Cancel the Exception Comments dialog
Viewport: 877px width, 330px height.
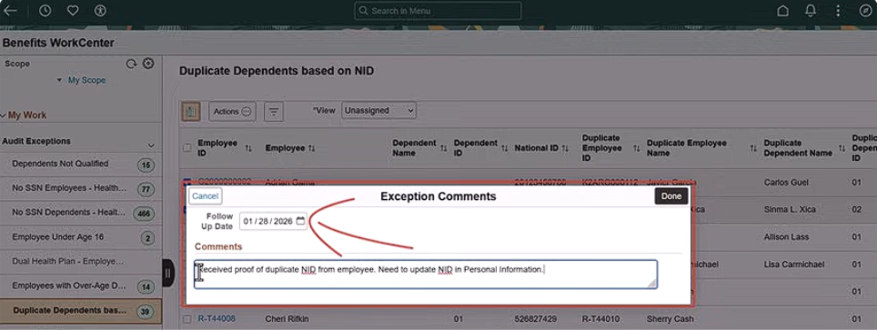[x=206, y=196]
